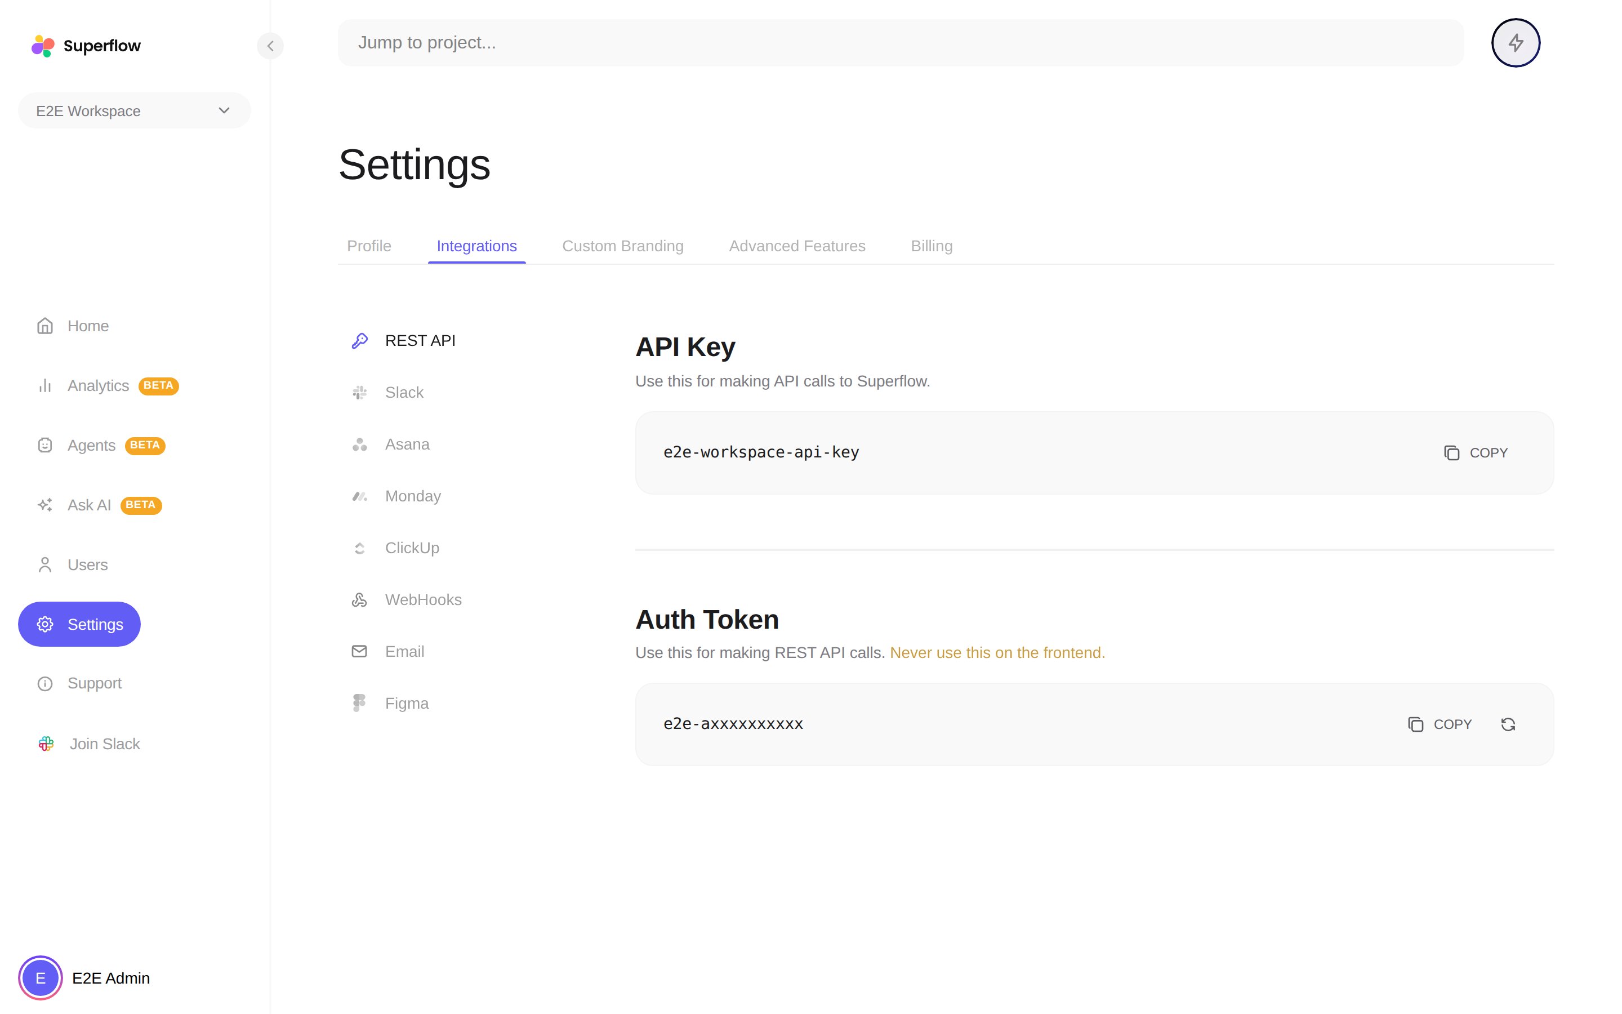Image resolution: width=1622 pixels, height=1014 pixels.
Task: Select the Slack integration
Action: pos(388,392)
